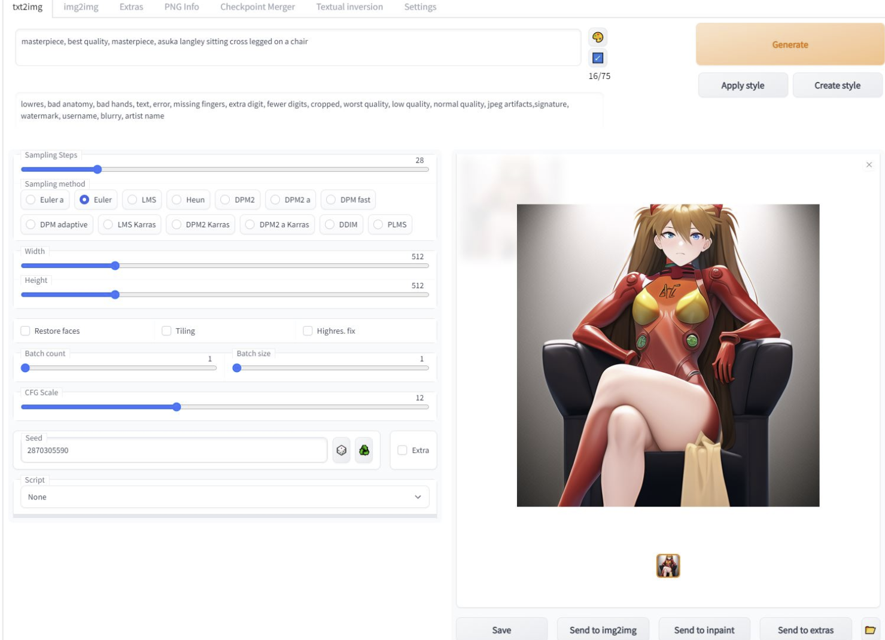Choose the DPM2 a Karras sampler
This screenshot has height=640, width=885.
pyautogui.click(x=277, y=225)
